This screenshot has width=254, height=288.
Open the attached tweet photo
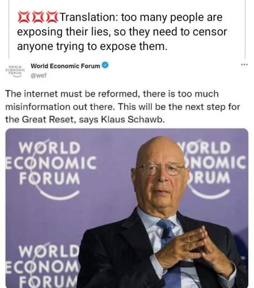[127, 208]
